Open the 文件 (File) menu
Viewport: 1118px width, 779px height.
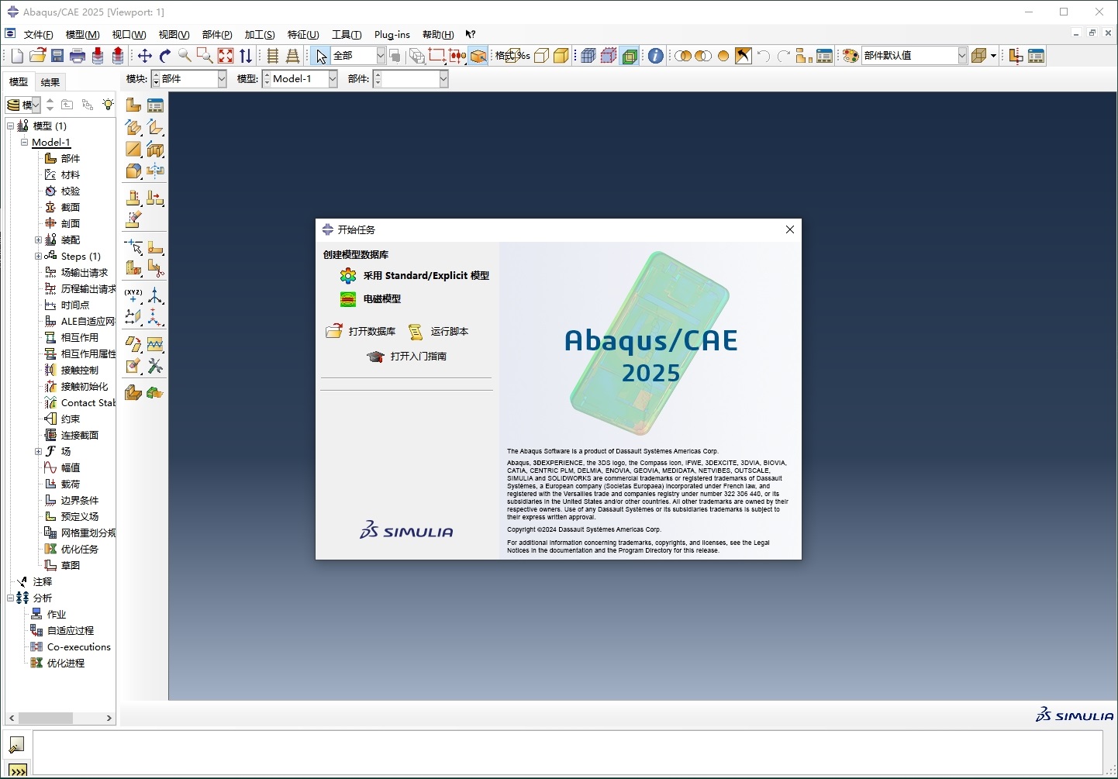click(38, 34)
